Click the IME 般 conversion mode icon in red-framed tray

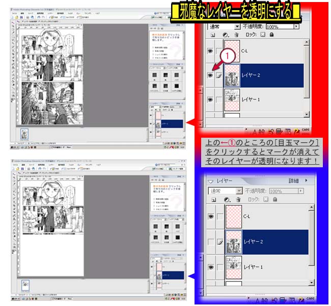click(261, 132)
